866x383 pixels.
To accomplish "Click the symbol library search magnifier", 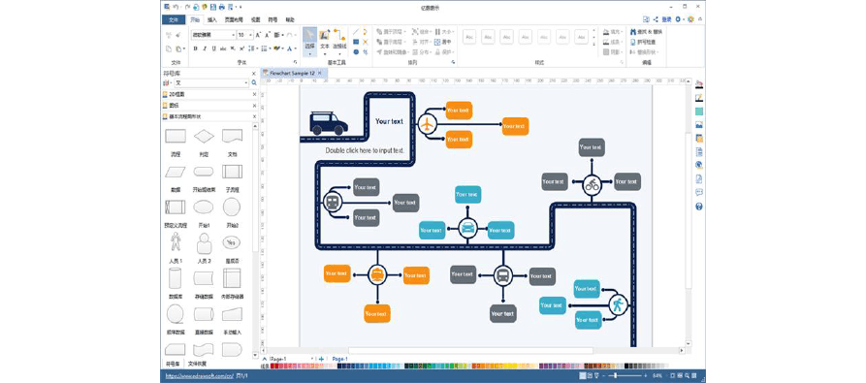I will pyautogui.click(x=254, y=82).
